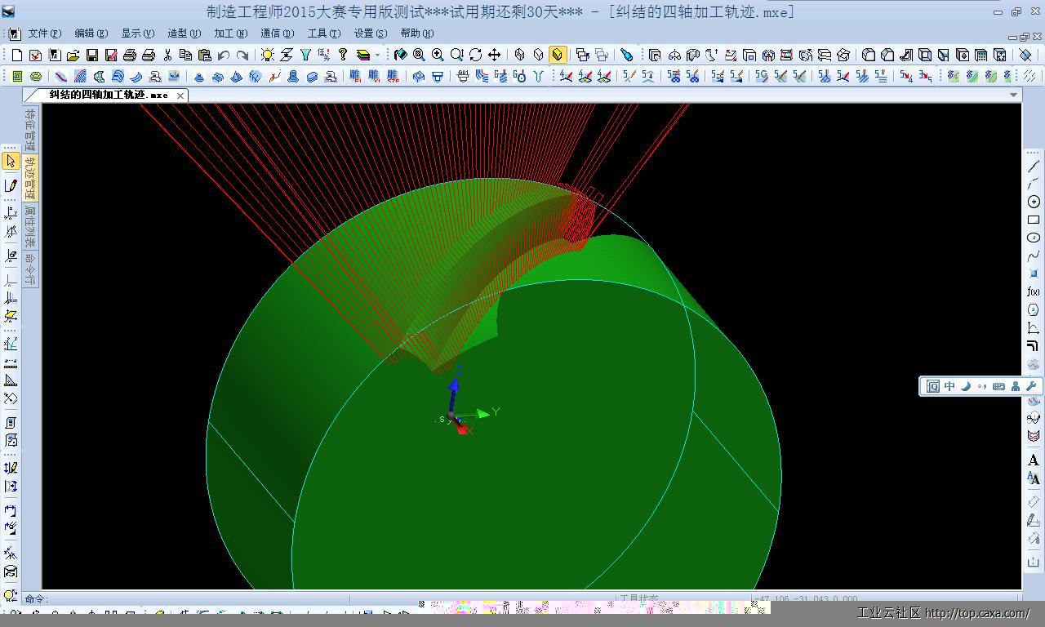Cut selection with the scissors icon
The width and height of the screenshot is (1045, 627).
pos(167,55)
